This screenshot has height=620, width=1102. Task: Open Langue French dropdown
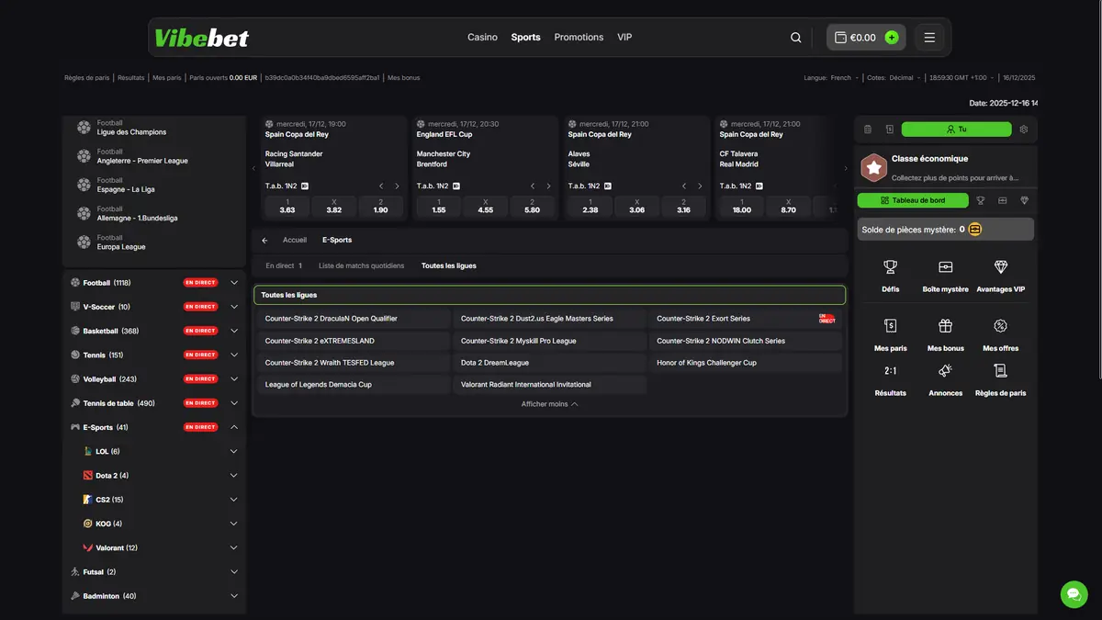click(844, 78)
